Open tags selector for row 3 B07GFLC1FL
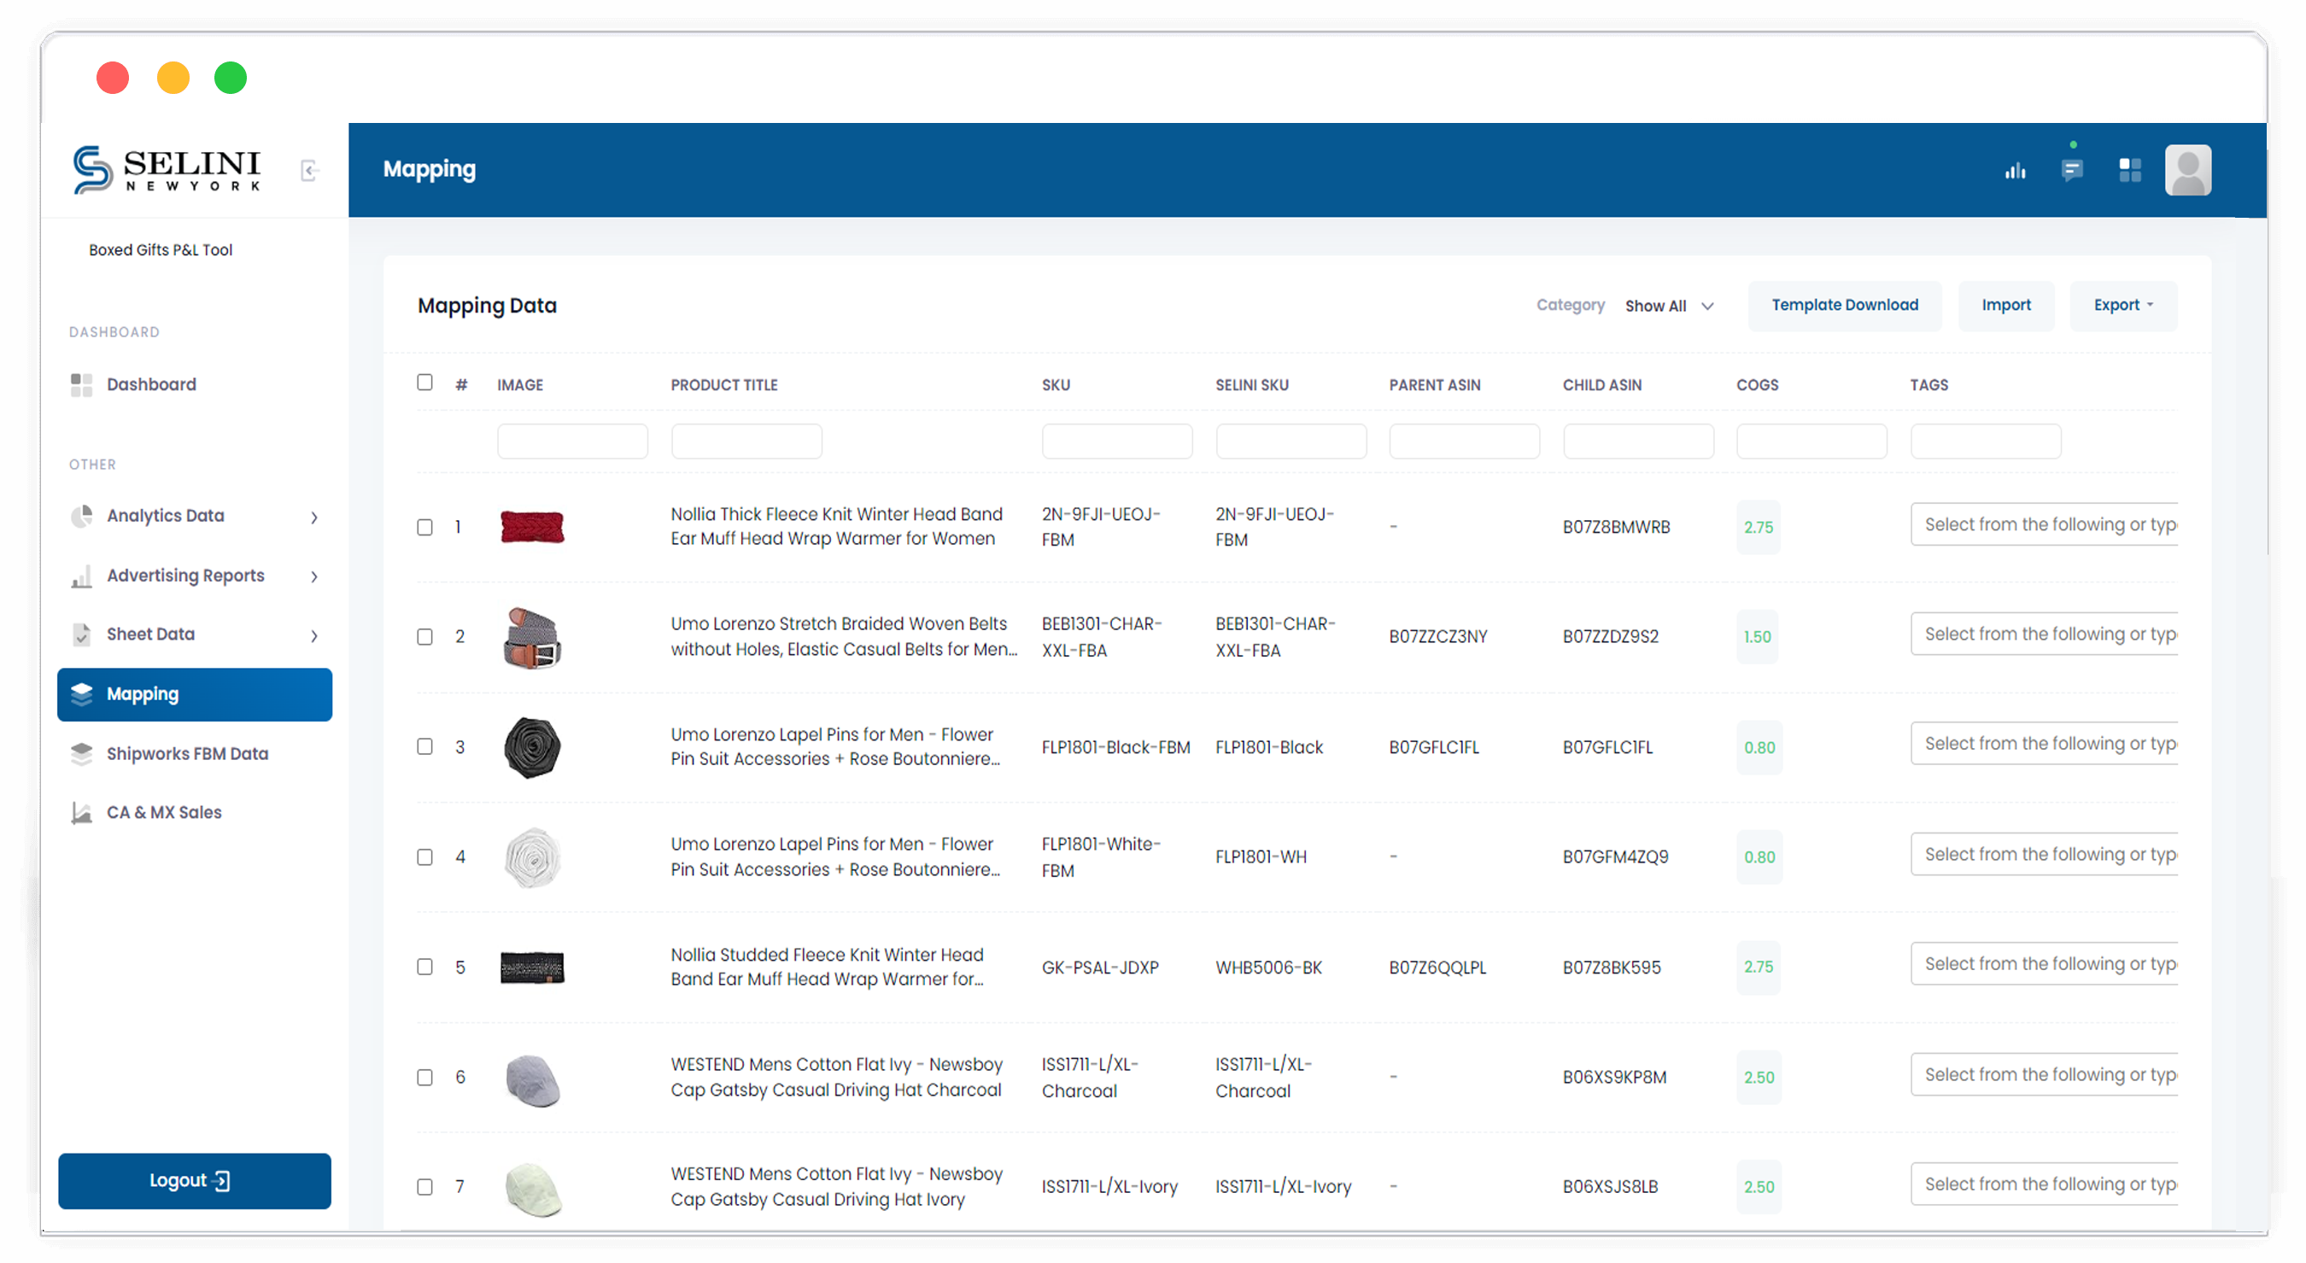 coord(2044,743)
